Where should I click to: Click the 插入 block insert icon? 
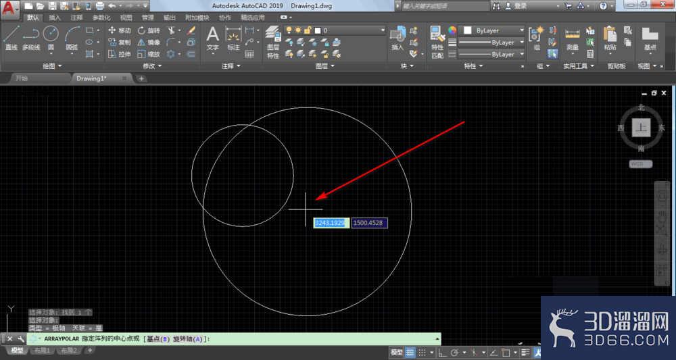(397, 38)
